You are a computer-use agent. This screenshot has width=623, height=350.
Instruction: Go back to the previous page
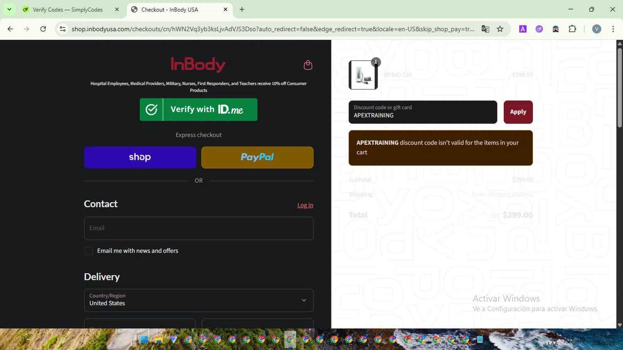click(x=10, y=29)
